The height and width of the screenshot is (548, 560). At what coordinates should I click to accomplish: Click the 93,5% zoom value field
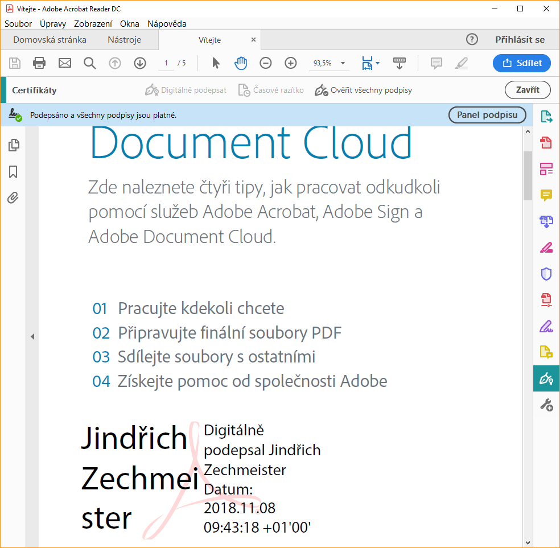coord(323,63)
